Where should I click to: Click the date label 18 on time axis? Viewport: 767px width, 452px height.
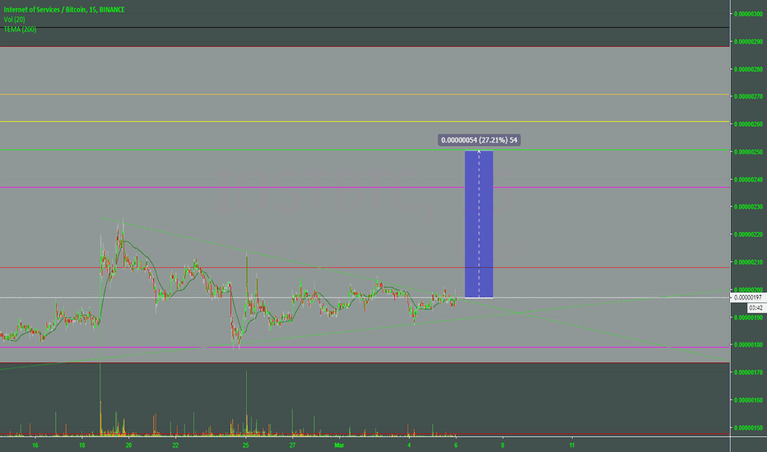click(x=81, y=445)
